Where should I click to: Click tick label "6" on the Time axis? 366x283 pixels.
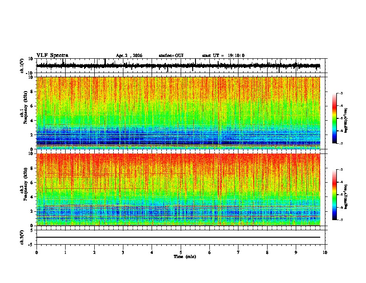click(210, 252)
